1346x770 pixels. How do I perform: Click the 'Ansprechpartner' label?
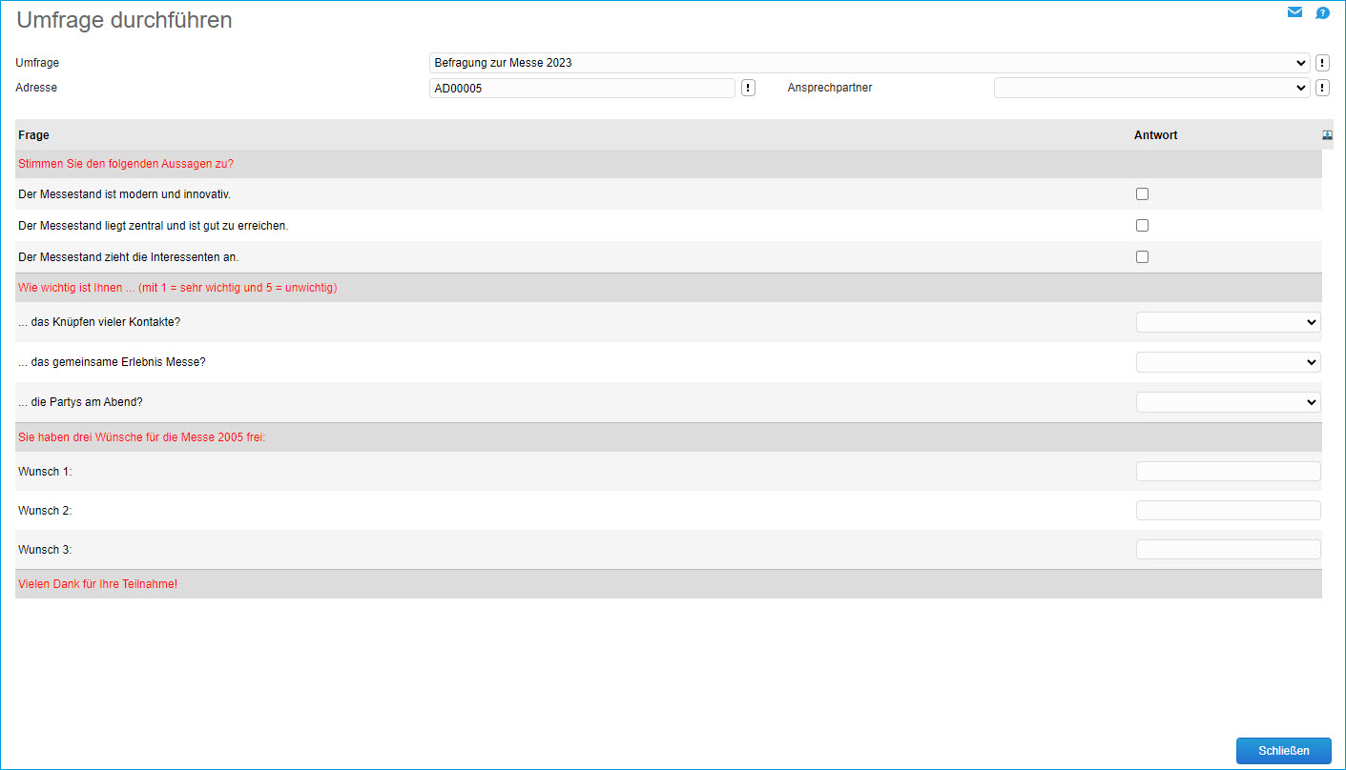pyautogui.click(x=830, y=88)
